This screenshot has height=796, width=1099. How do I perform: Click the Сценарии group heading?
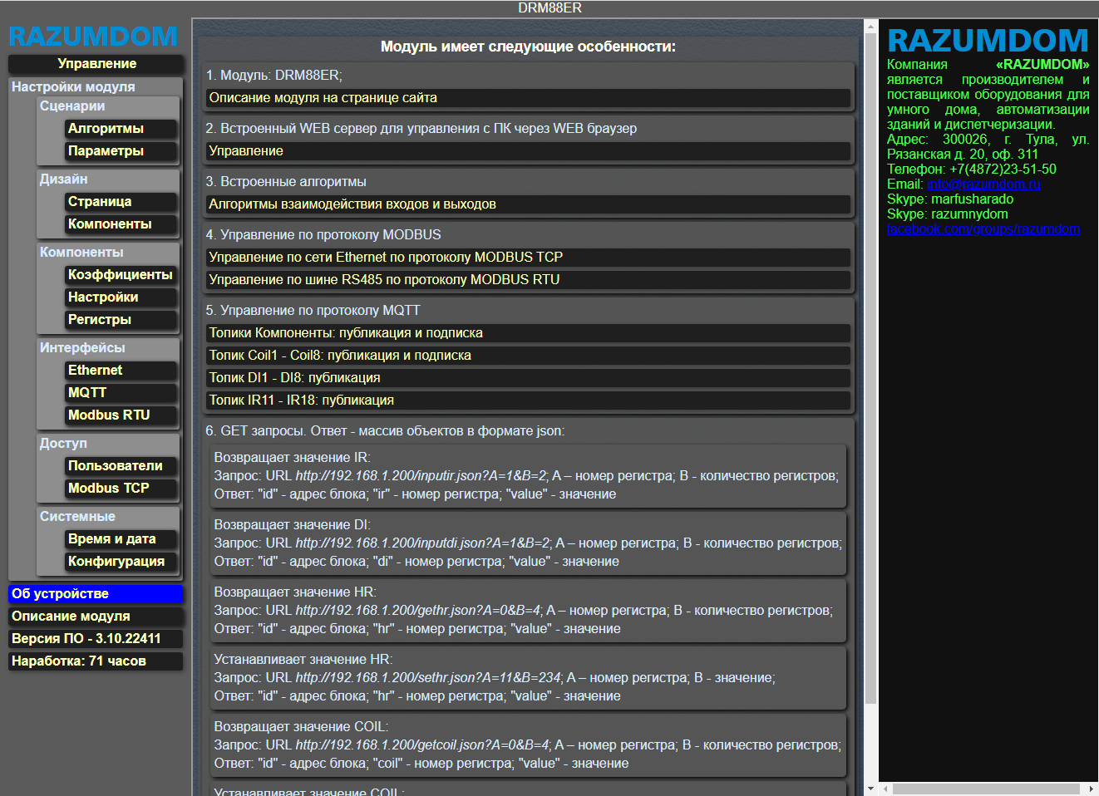[x=72, y=106]
